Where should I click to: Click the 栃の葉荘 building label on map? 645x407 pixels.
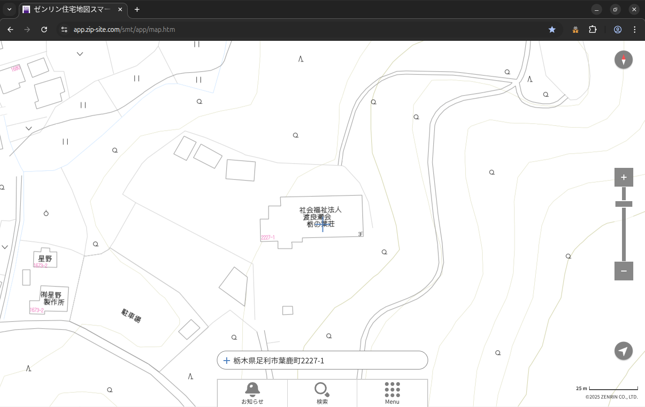point(321,224)
